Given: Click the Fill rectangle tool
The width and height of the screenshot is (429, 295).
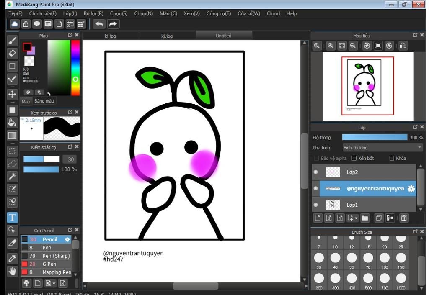Looking at the screenshot, I should click(x=12, y=110).
